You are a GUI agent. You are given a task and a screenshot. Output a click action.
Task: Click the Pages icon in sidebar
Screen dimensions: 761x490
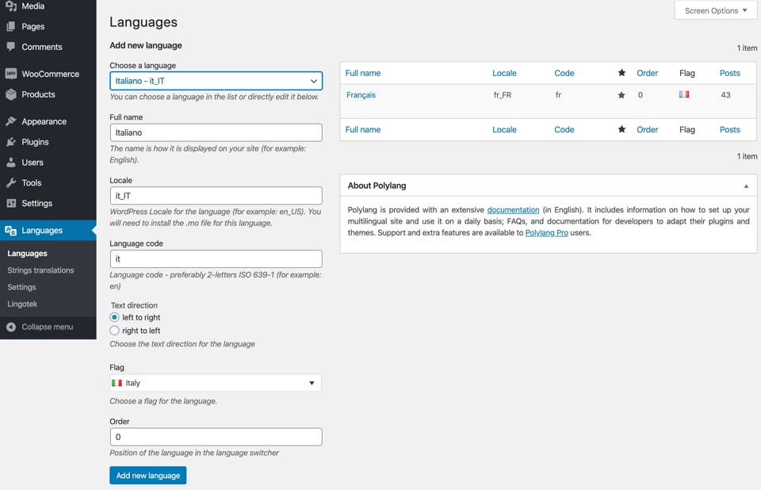[x=10, y=26]
